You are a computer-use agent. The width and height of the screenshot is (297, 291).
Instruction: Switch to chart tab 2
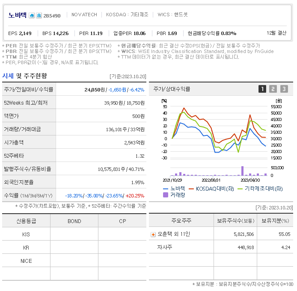[x=273, y=89]
